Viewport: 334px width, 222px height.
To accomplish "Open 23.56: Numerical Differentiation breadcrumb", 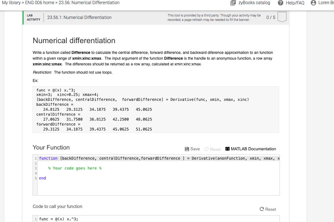I will pos(89,3).
